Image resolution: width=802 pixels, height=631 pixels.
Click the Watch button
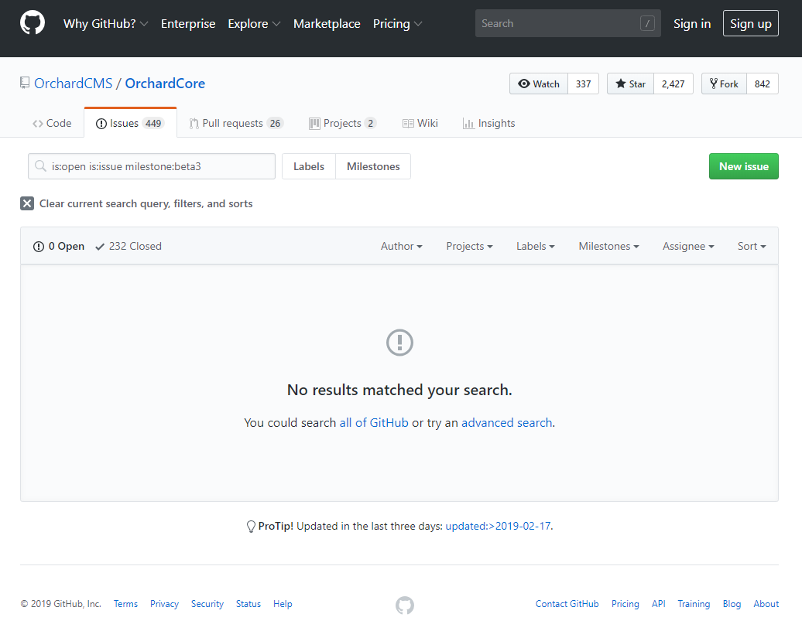(x=539, y=84)
